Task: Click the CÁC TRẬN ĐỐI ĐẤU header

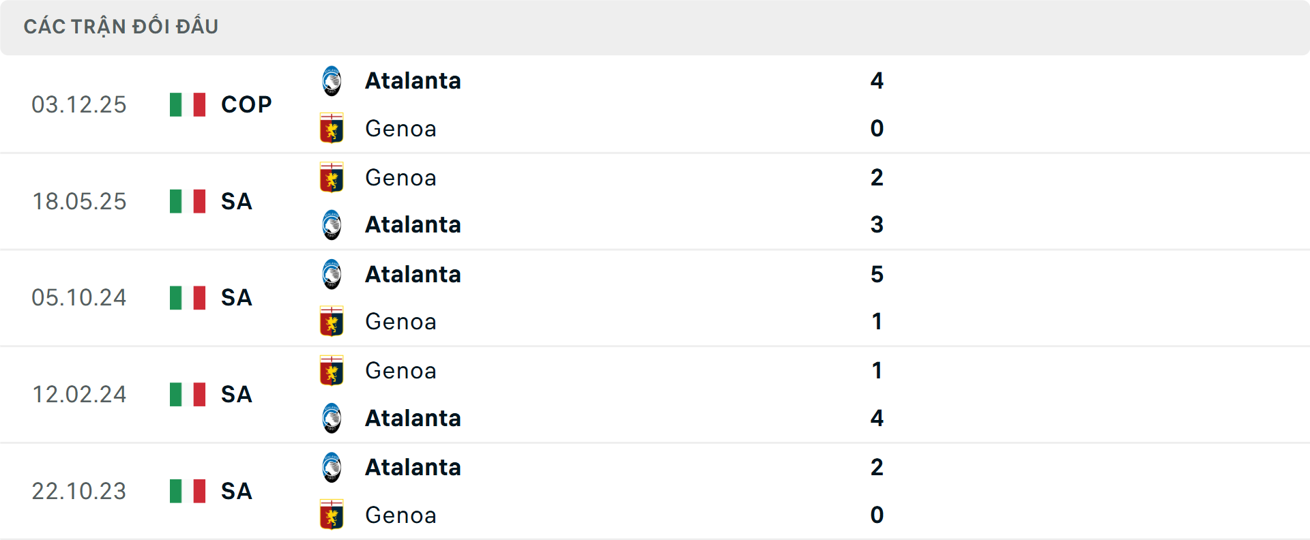Action: tap(121, 26)
